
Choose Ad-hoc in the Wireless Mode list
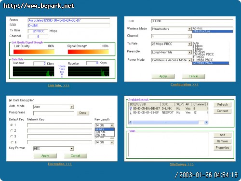pos(213,28)
